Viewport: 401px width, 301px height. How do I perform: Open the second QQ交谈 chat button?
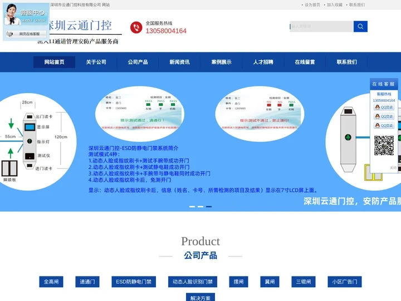tap(384, 116)
